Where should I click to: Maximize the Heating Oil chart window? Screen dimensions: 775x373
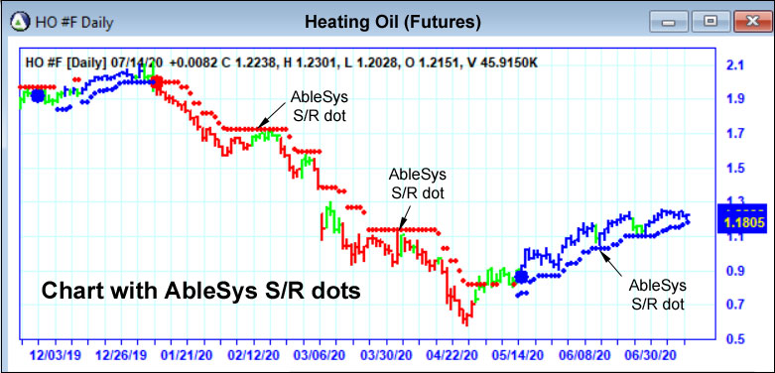710,22
